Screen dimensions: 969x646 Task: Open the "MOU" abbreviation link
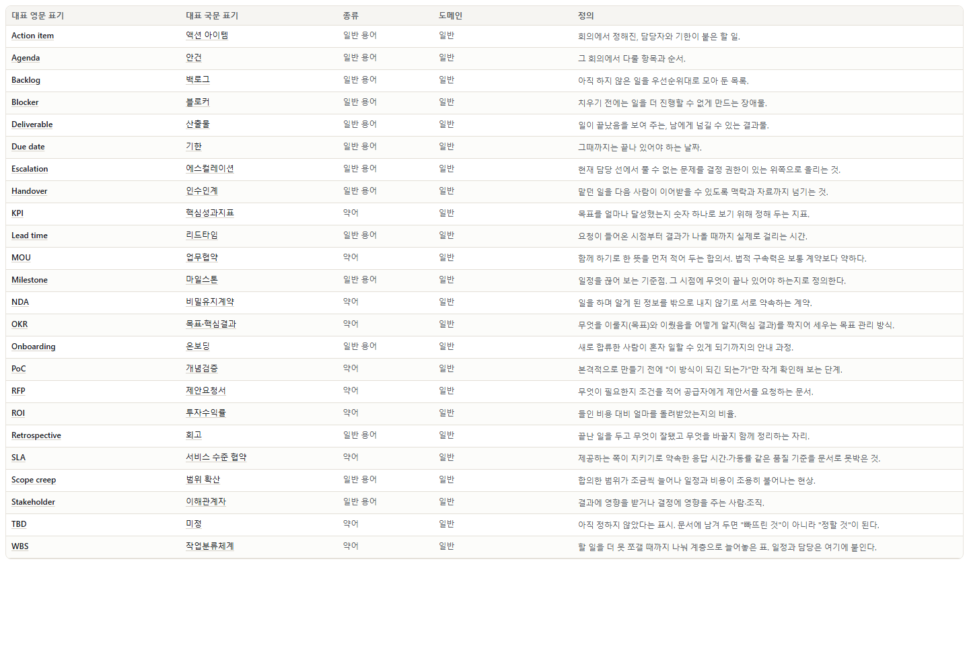tap(21, 258)
